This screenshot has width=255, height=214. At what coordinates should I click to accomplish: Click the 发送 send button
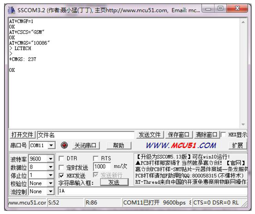114,182
